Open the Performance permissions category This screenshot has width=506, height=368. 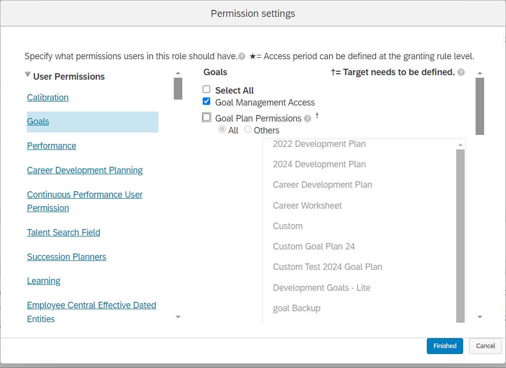click(52, 146)
